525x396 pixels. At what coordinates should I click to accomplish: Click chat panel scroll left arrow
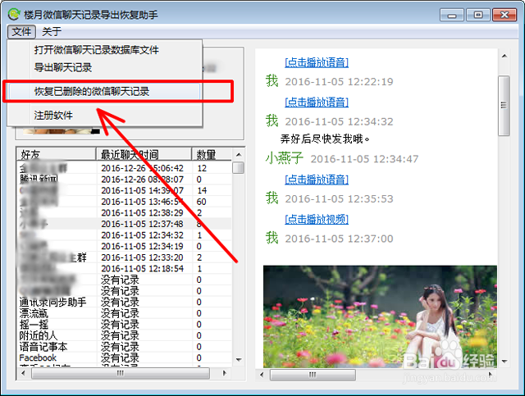[262, 375]
